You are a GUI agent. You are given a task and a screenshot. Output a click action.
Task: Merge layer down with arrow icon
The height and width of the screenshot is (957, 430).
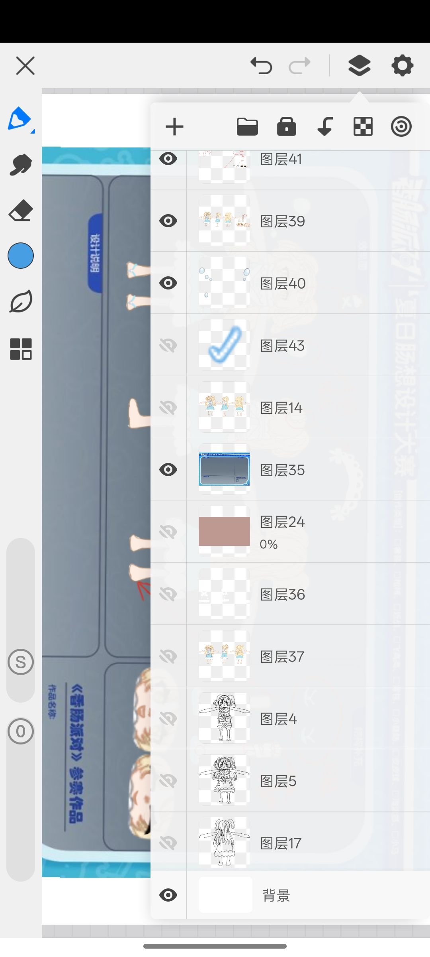(x=325, y=127)
